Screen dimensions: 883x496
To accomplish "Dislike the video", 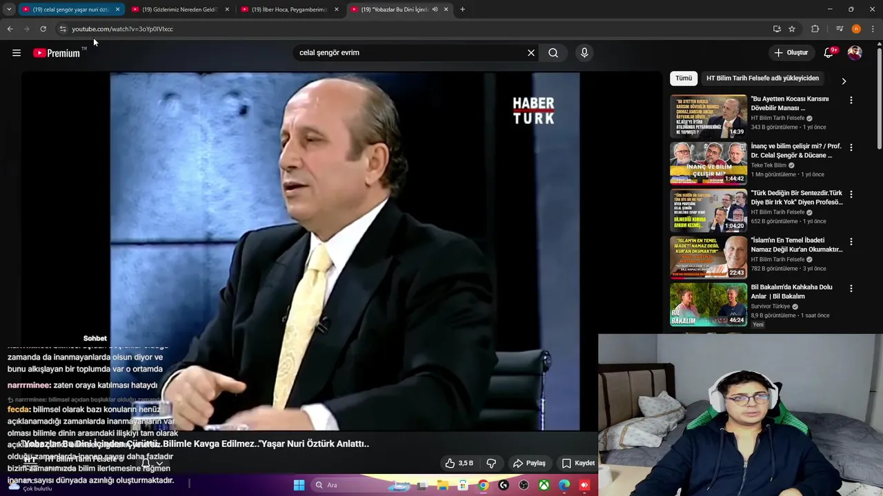I will [x=491, y=463].
